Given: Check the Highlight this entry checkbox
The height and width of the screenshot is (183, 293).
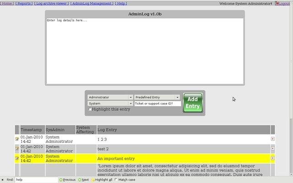Looking at the screenshot, I should click(x=90, y=109).
